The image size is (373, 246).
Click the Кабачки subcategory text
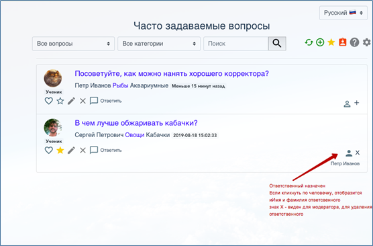[158, 135]
